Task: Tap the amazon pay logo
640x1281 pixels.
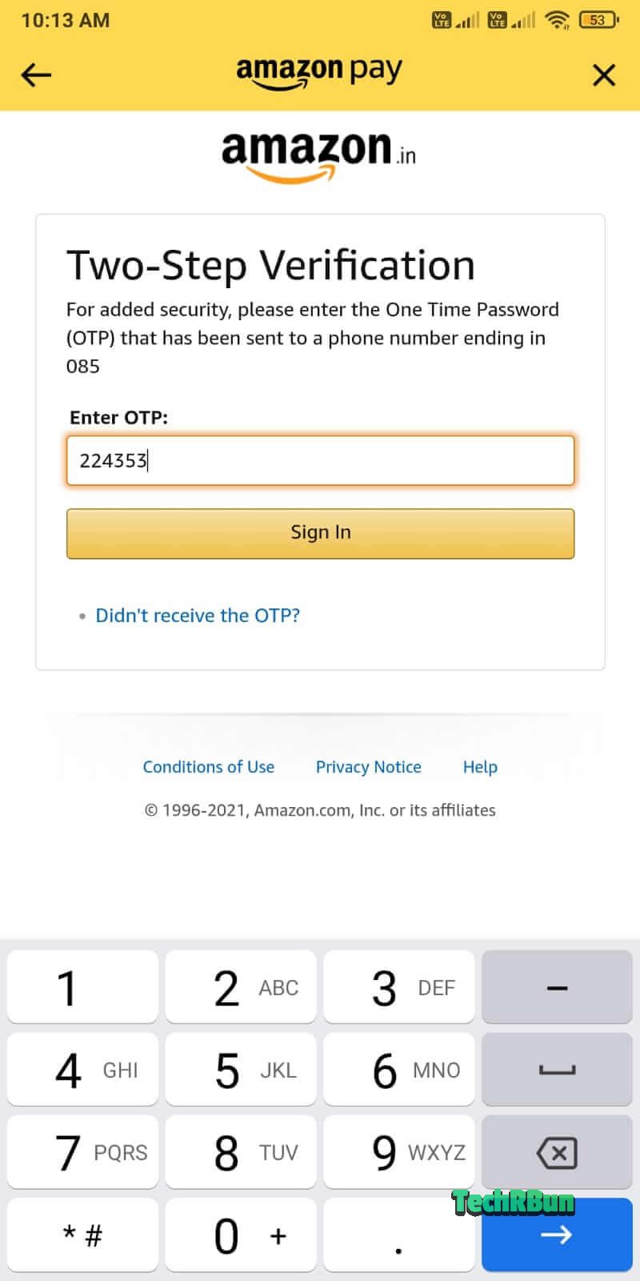Action: pyautogui.click(x=318, y=72)
